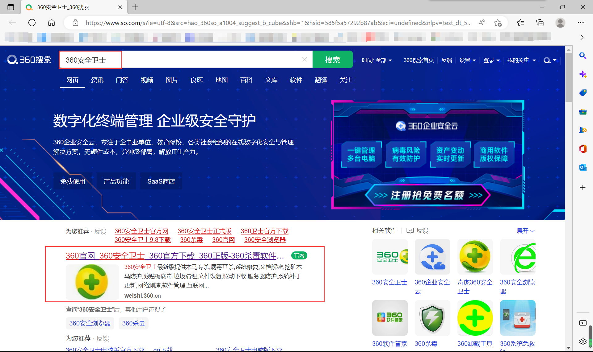The width and height of the screenshot is (593, 352).
Task: Switch to the 软件 tab
Action: point(296,80)
